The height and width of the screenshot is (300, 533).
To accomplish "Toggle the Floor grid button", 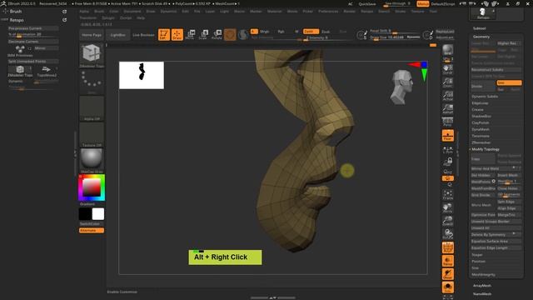I will coord(448,135).
